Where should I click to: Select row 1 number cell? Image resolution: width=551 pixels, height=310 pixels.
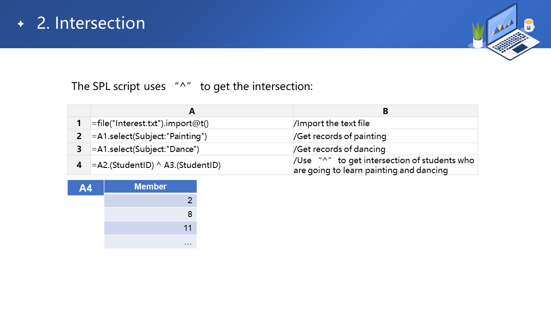click(79, 123)
